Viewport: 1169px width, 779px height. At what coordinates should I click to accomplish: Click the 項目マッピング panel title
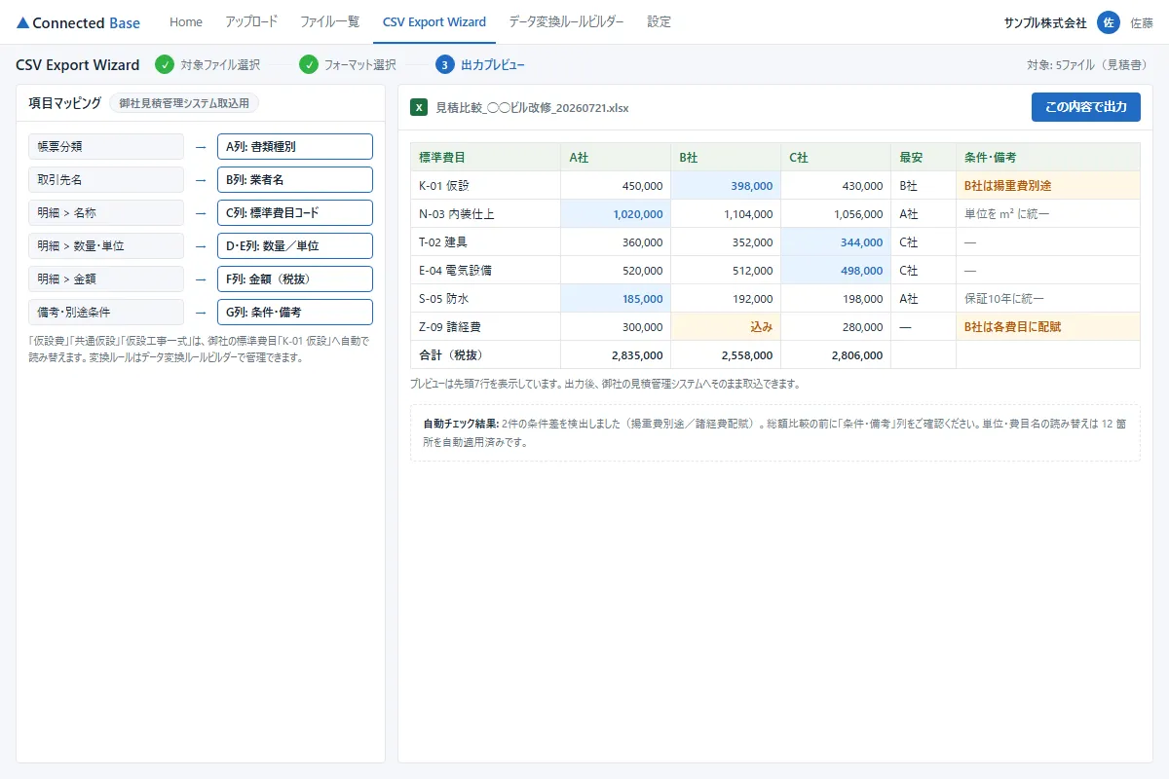[65, 103]
